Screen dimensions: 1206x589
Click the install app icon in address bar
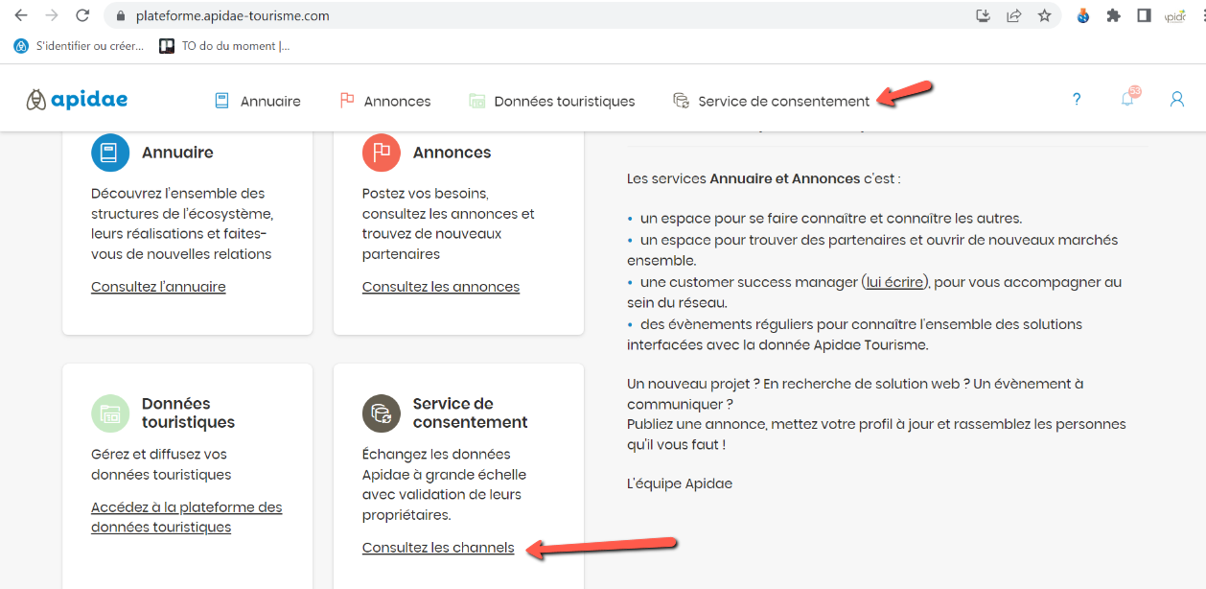coord(983,15)
